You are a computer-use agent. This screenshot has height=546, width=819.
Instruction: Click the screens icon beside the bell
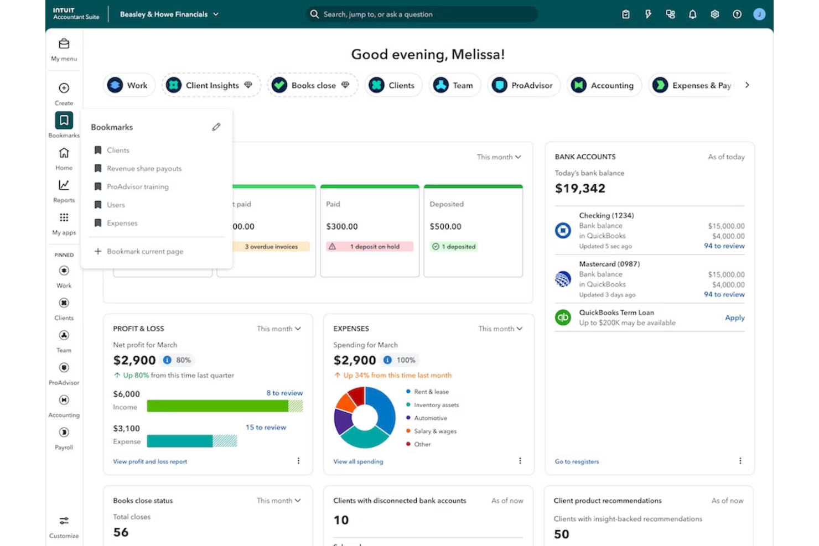pos(671,14)
